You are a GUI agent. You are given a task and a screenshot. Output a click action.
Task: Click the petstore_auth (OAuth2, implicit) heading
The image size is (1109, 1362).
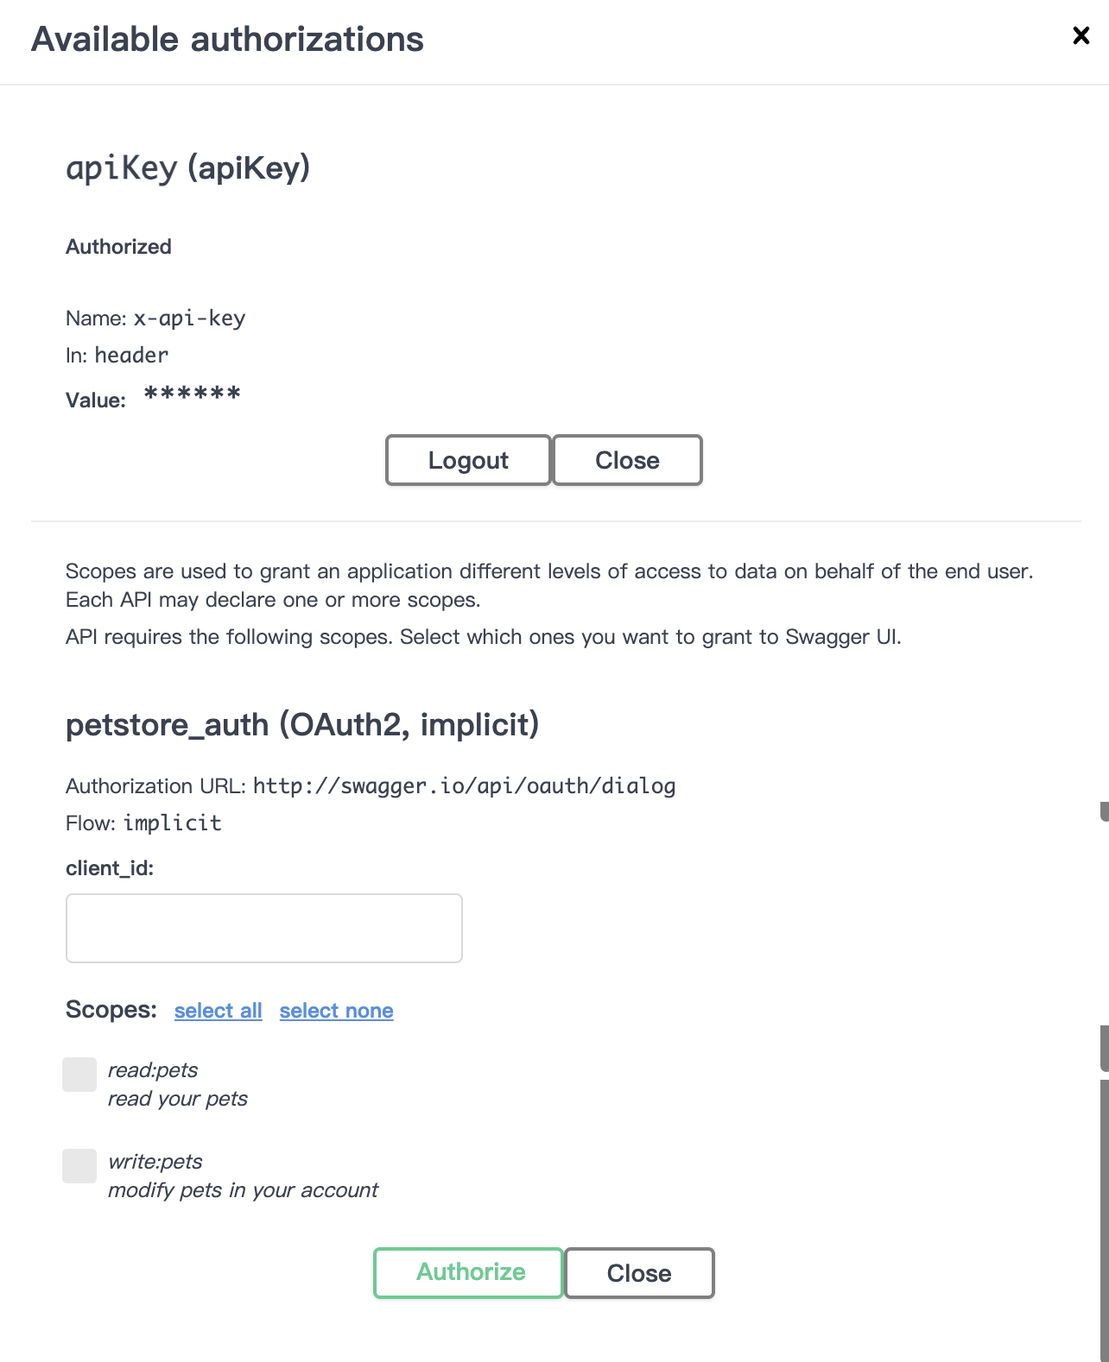pyautogui.click(x=302, y=724)
